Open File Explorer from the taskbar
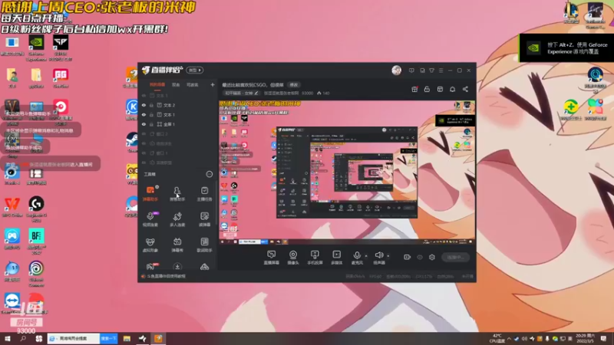 coord(127,338)
